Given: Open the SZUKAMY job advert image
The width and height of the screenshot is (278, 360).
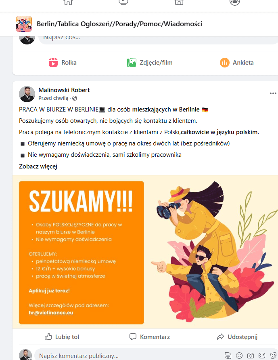Looking at the screenshot, I should (145, 252).
